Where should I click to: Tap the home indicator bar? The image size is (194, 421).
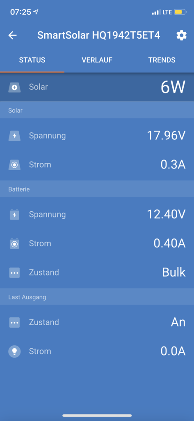97,415
